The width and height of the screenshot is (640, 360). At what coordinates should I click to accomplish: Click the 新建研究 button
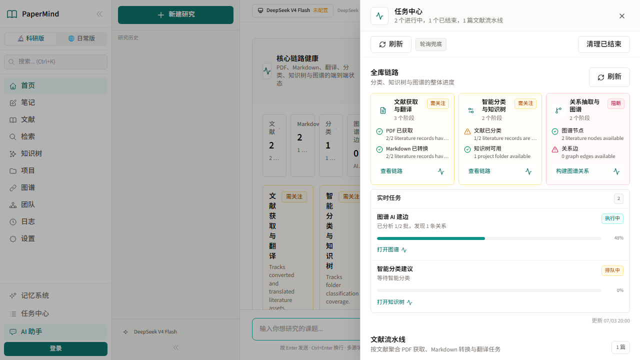[175, 15]
